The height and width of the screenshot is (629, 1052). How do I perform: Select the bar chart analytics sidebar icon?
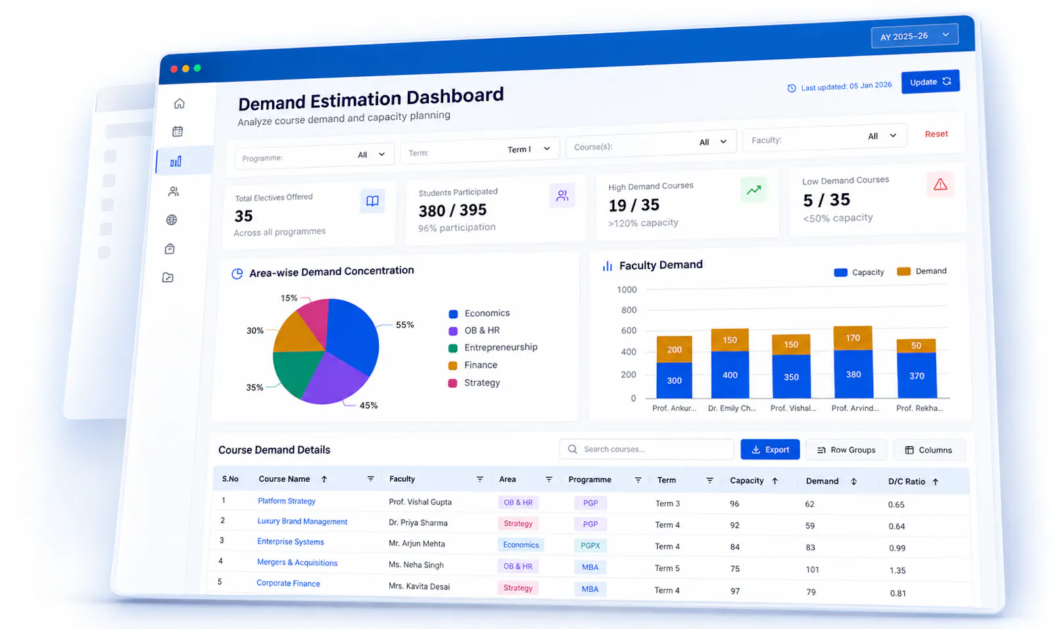pyautogui.click(x=176, y=161)
